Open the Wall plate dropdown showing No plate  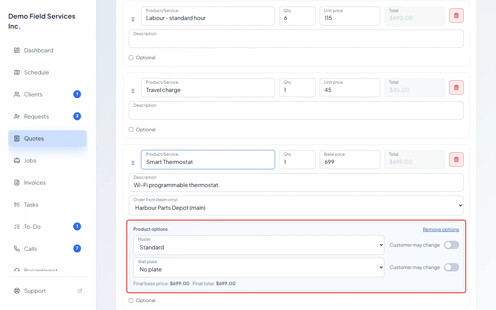point(259,268)
